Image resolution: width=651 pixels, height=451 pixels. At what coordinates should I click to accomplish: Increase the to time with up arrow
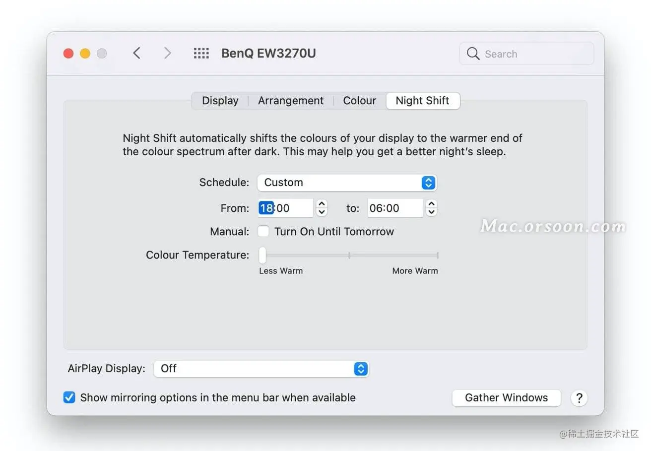pyautogui.click(x=432, y=203)
